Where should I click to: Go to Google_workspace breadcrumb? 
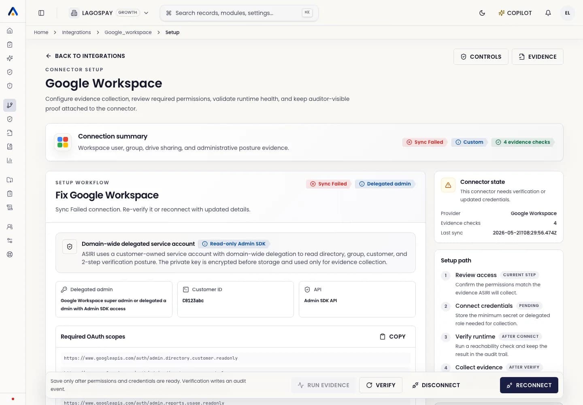128,32
